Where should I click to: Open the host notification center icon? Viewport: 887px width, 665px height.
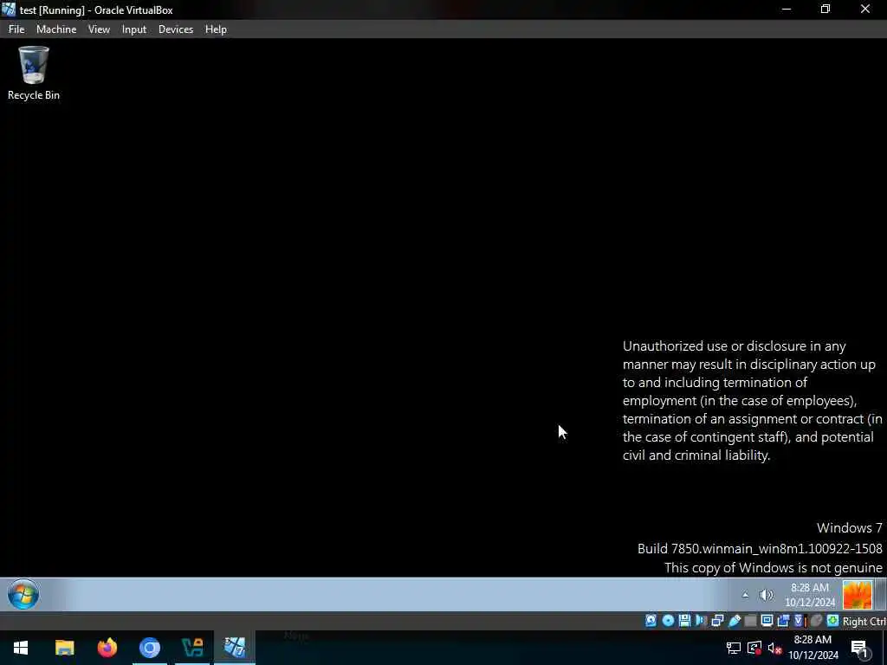859,648
